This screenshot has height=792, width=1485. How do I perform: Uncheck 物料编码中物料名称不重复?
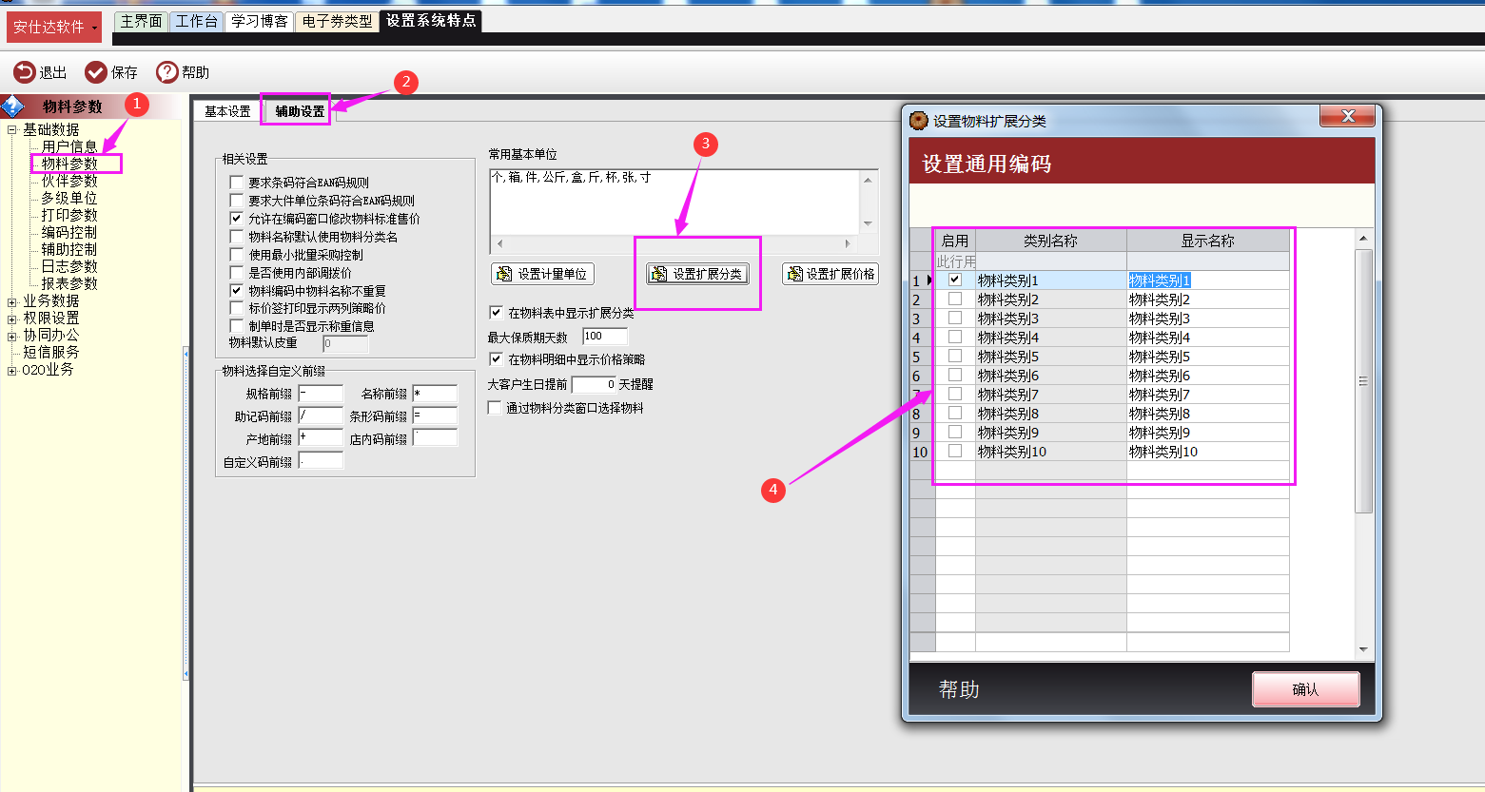(237, 291)
